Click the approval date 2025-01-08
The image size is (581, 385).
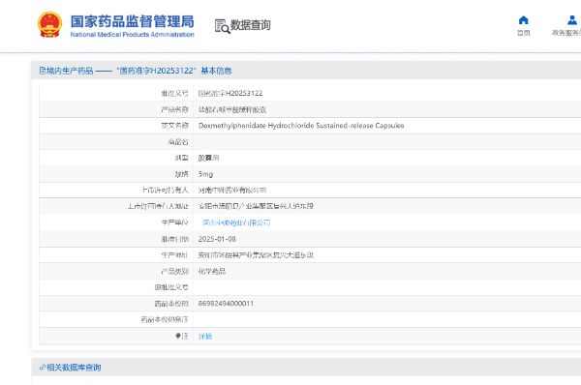(x=217, y=239)
